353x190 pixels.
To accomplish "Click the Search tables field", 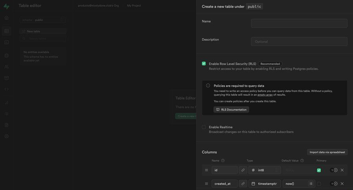I will click(43, 38).
